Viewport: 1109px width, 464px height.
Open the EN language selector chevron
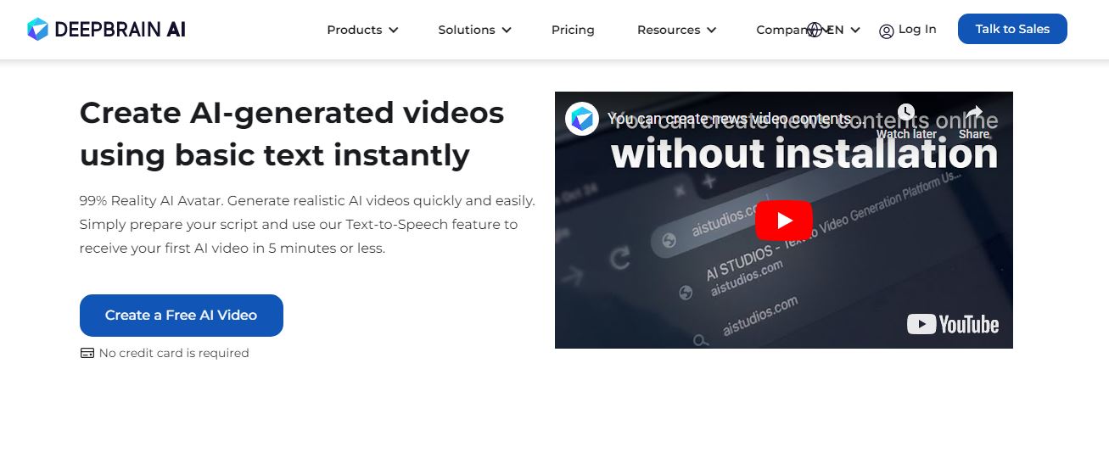click(855, 30)
